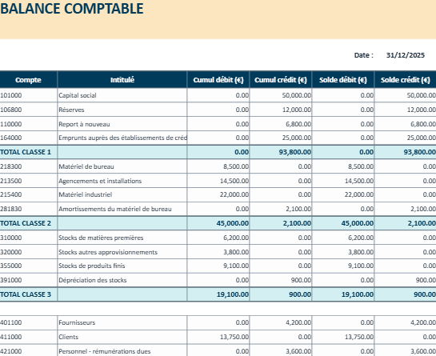436x356 pixels.
Task: Click Total Classe 1 cumul crédit 93,800.00
Action: pyautogui.click(x=295, y=152)
